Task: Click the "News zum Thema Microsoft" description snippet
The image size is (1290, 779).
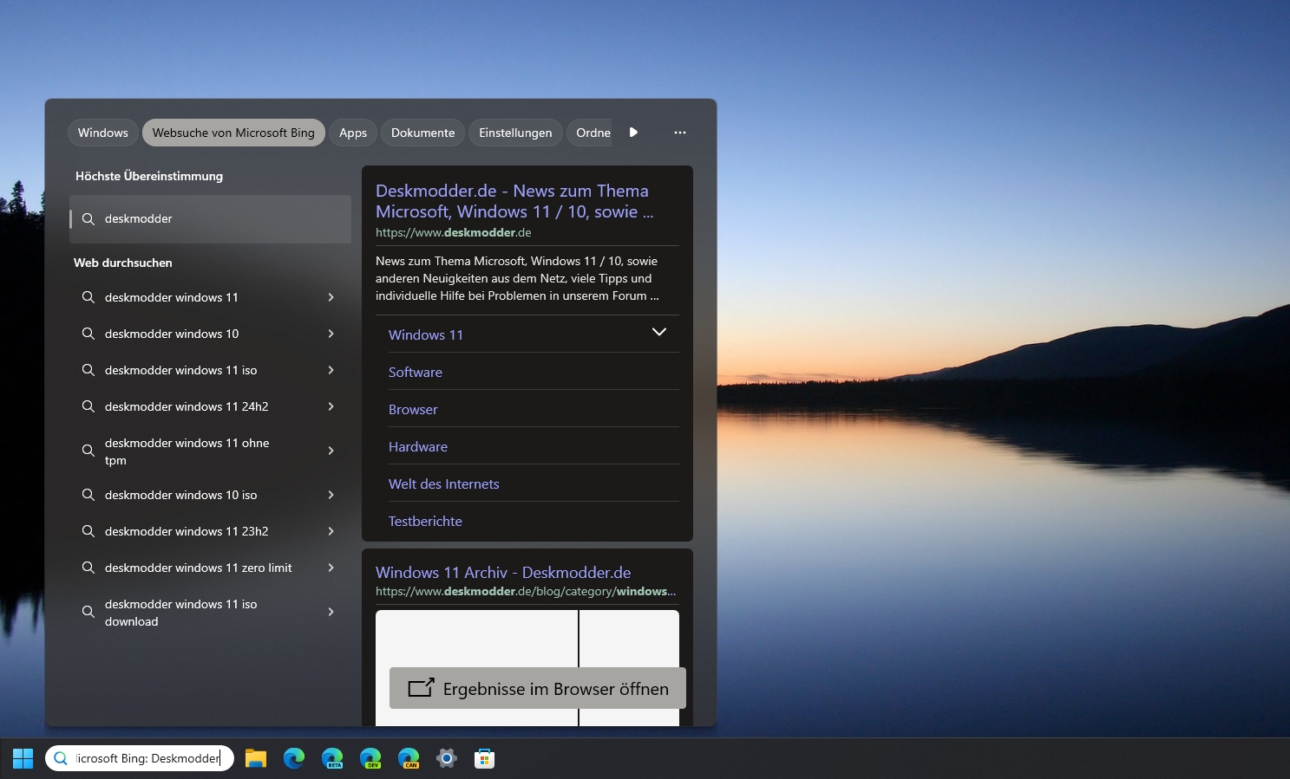Action: point(517,278)
